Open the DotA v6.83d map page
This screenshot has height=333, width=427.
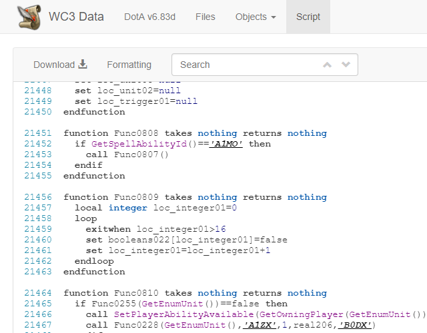click(x=149, y=17)
